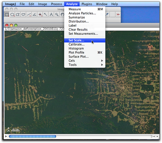Select the Point tool
This screenshot has height=143, width=162.
(40, 14)
